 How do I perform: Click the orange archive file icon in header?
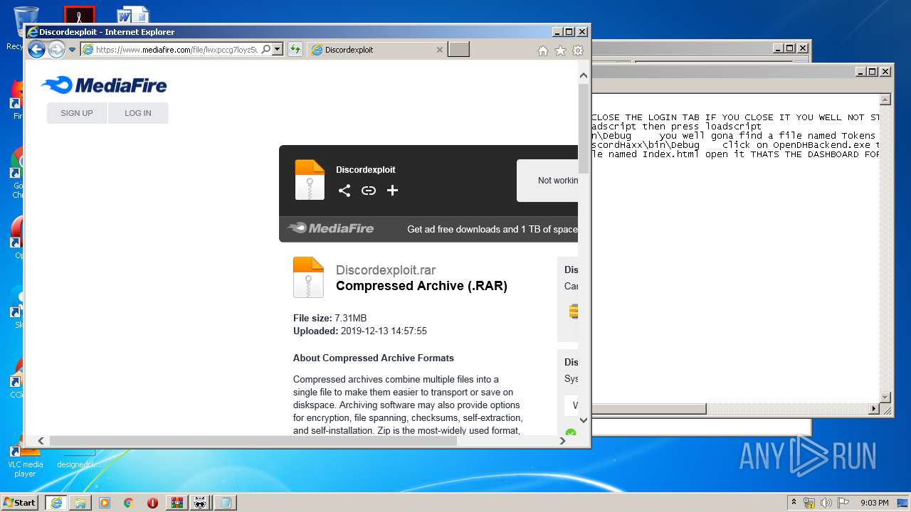click(x=310, y=180)
